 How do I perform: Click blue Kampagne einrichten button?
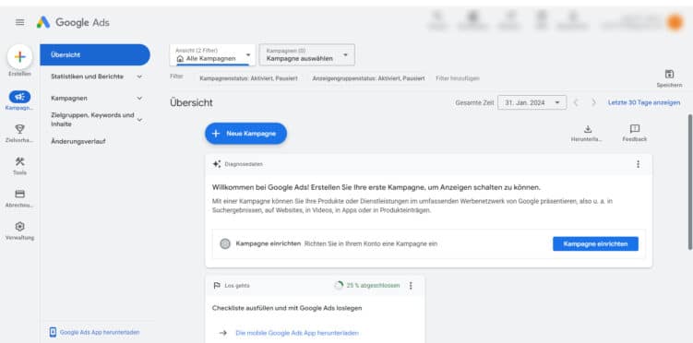coord(595,243)
